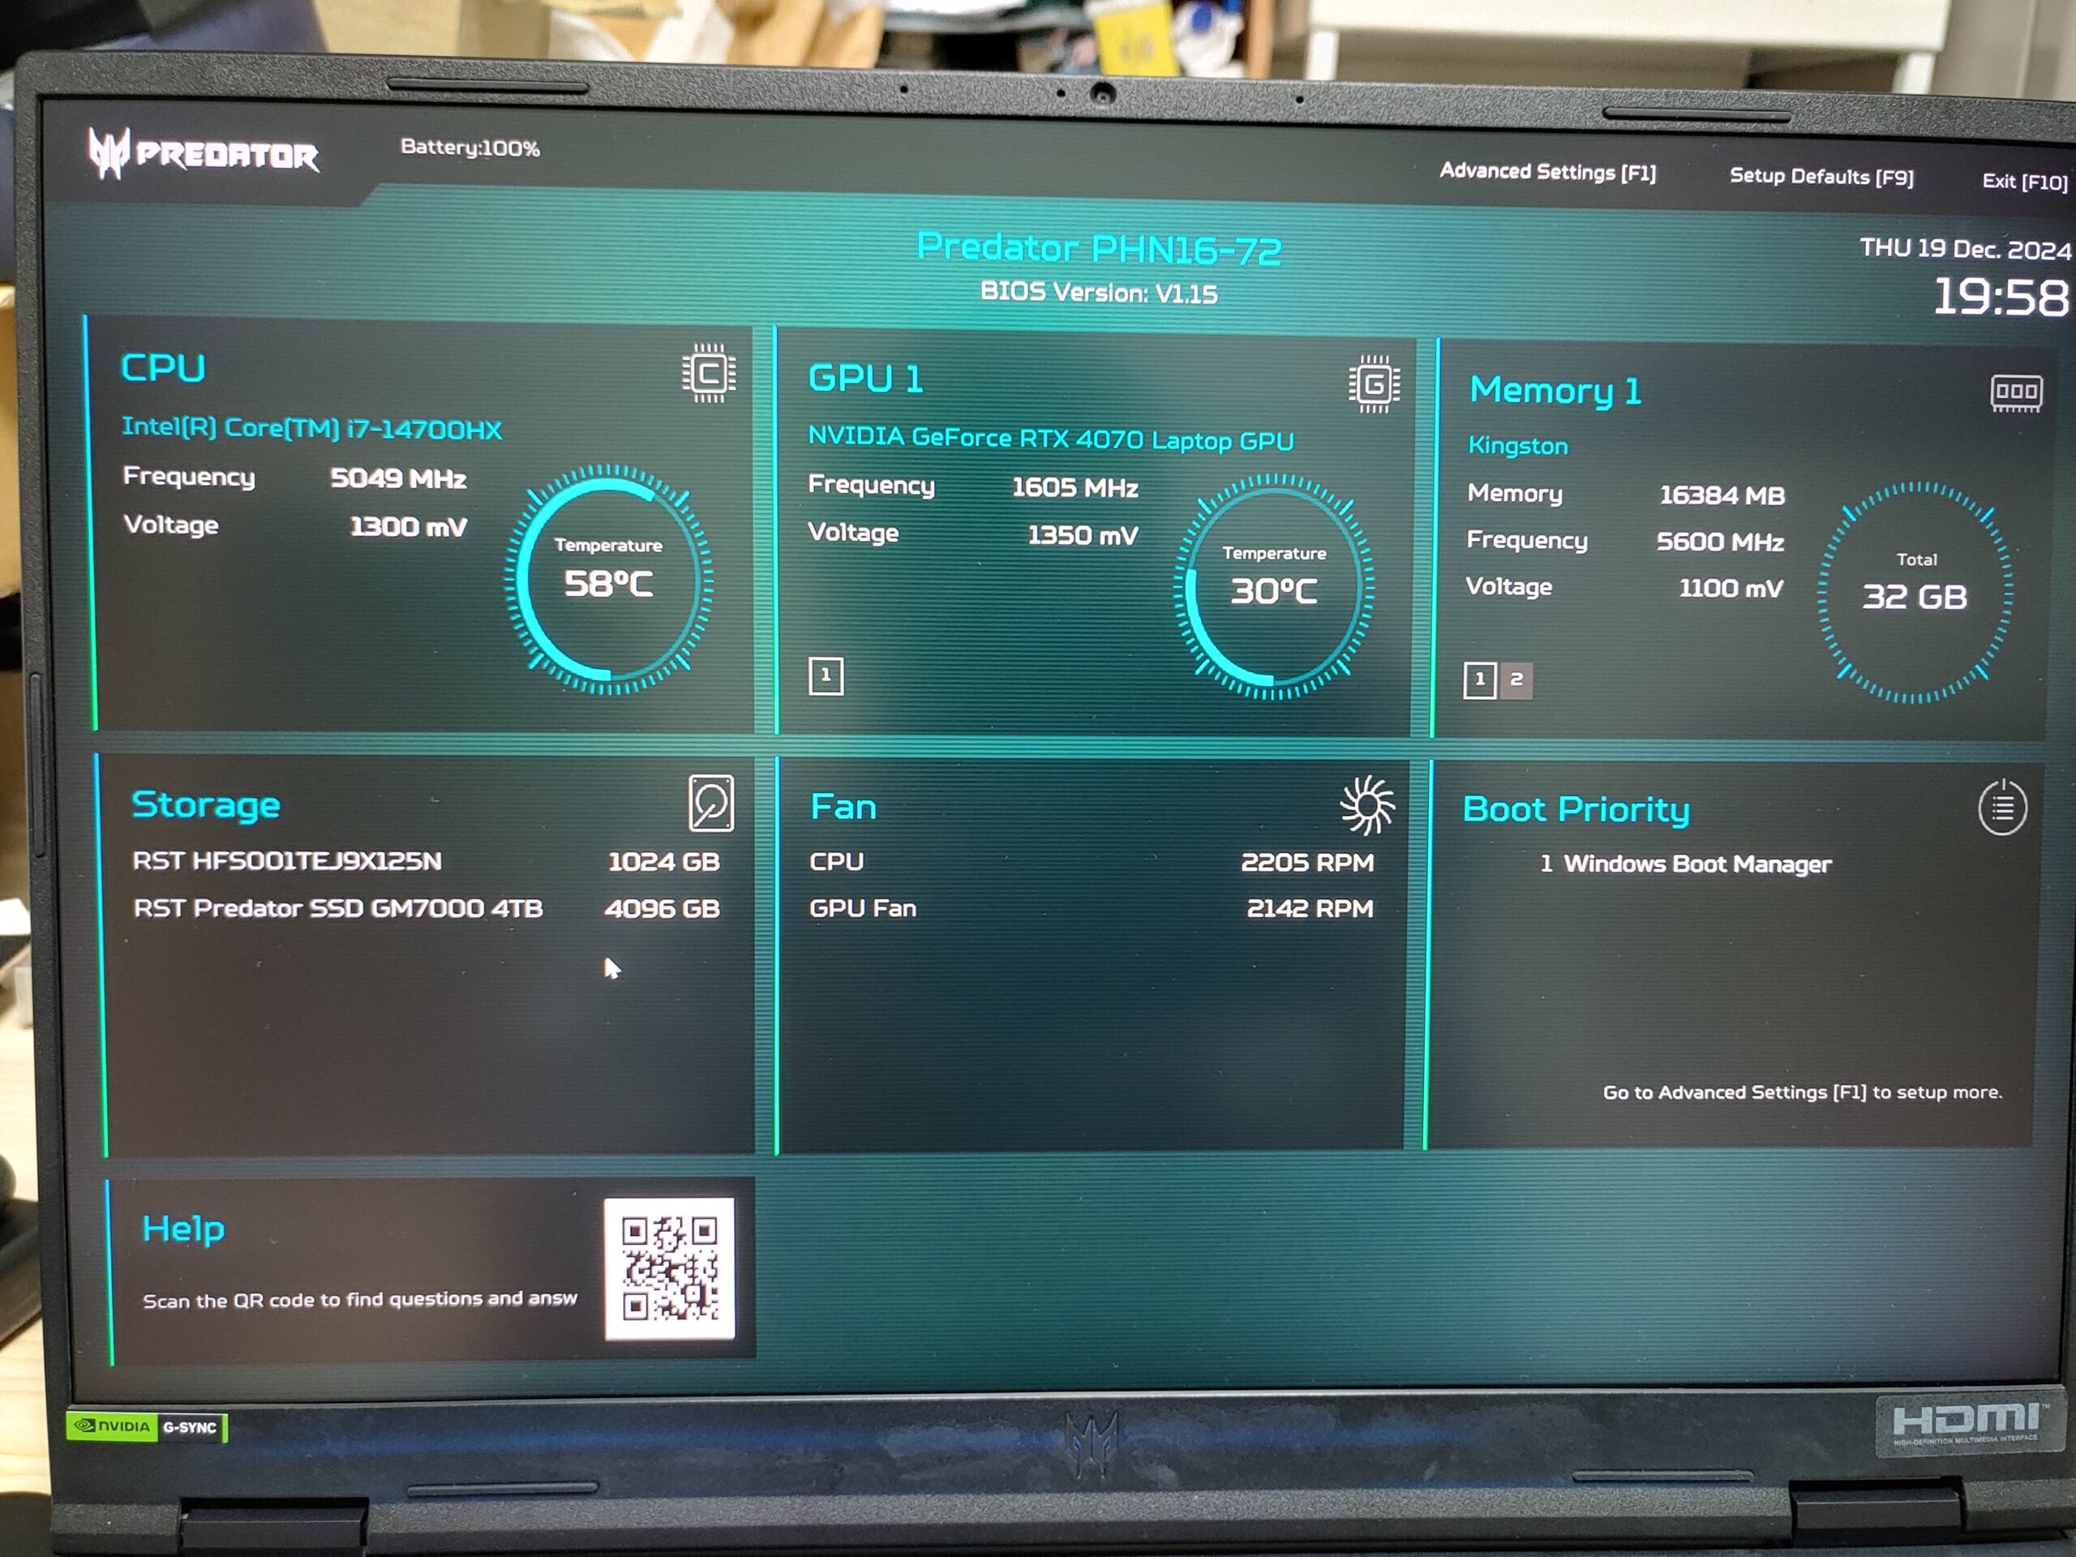This screenshot has height=1557, width=2076.
Task: Click 'NVIDIA GeForce RTX 4070 Laptop GPU'
Action: coord(1051,440)
